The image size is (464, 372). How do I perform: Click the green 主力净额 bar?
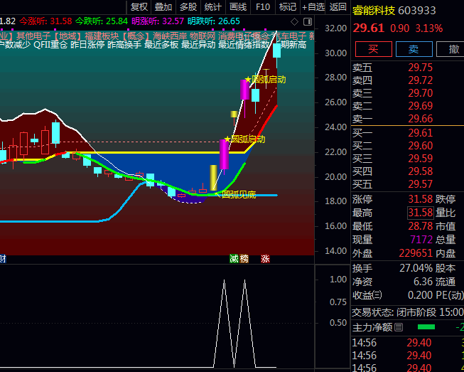[426, 327]
